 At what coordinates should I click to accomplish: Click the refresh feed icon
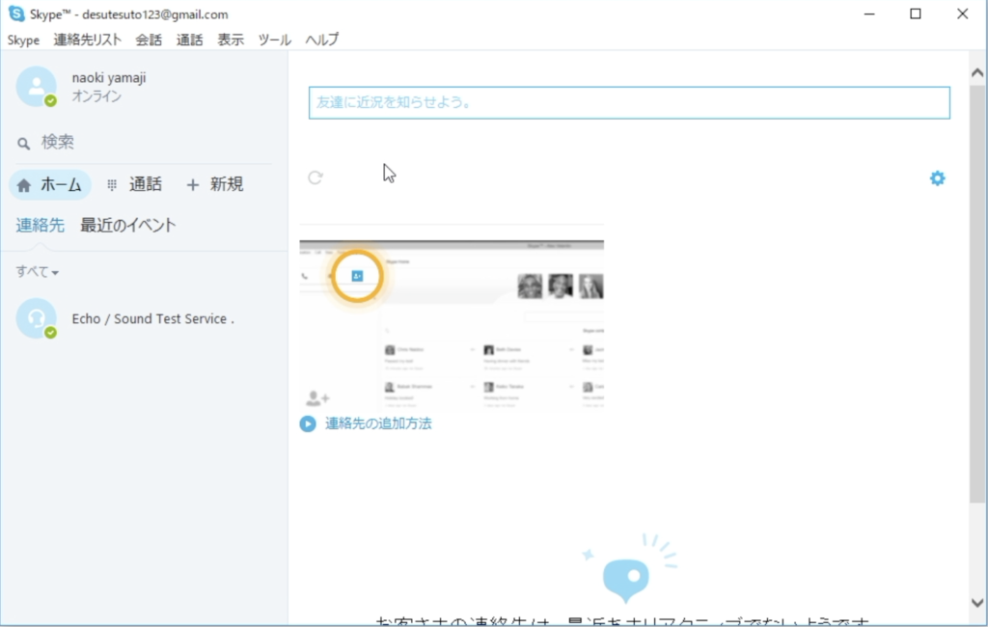(x=316, y=177)
